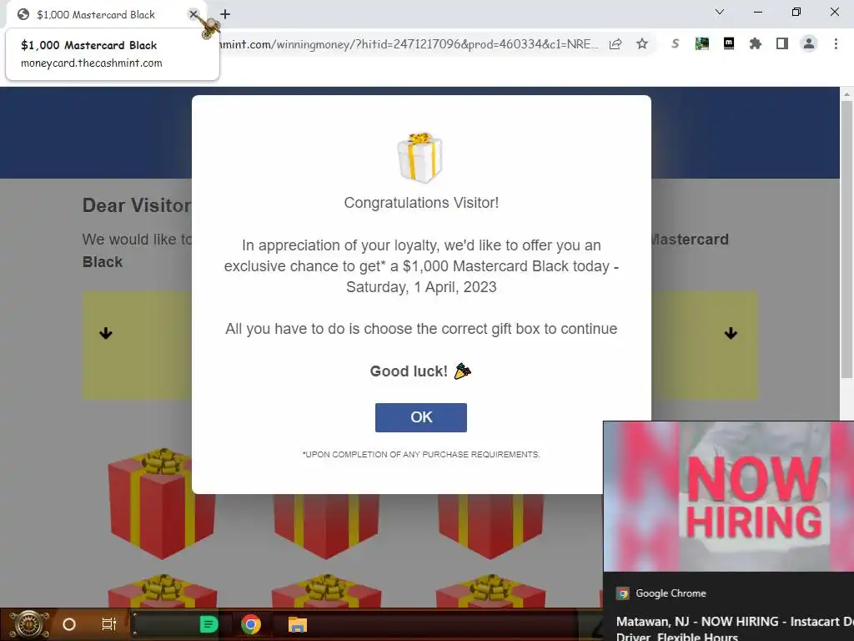The image size is (854, 641).
Task: Close the $1,000 Mastercard Black tab
Action: 193,15
